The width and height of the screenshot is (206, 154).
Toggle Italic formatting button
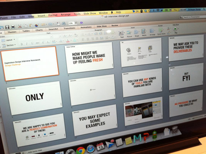coord(27,44)
